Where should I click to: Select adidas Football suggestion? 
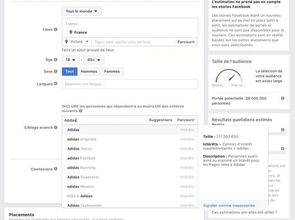(x=130, y=158)
